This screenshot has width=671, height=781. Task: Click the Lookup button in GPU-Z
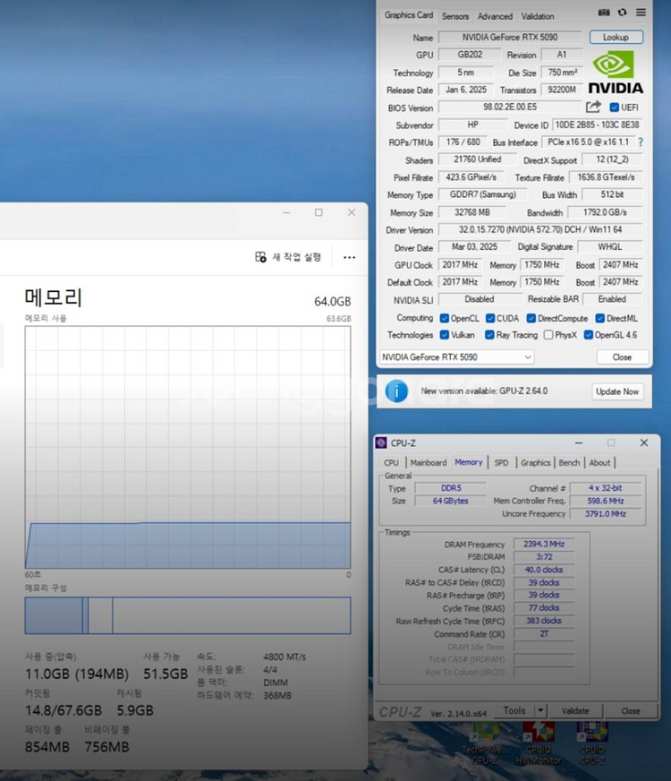coord(616,38)
